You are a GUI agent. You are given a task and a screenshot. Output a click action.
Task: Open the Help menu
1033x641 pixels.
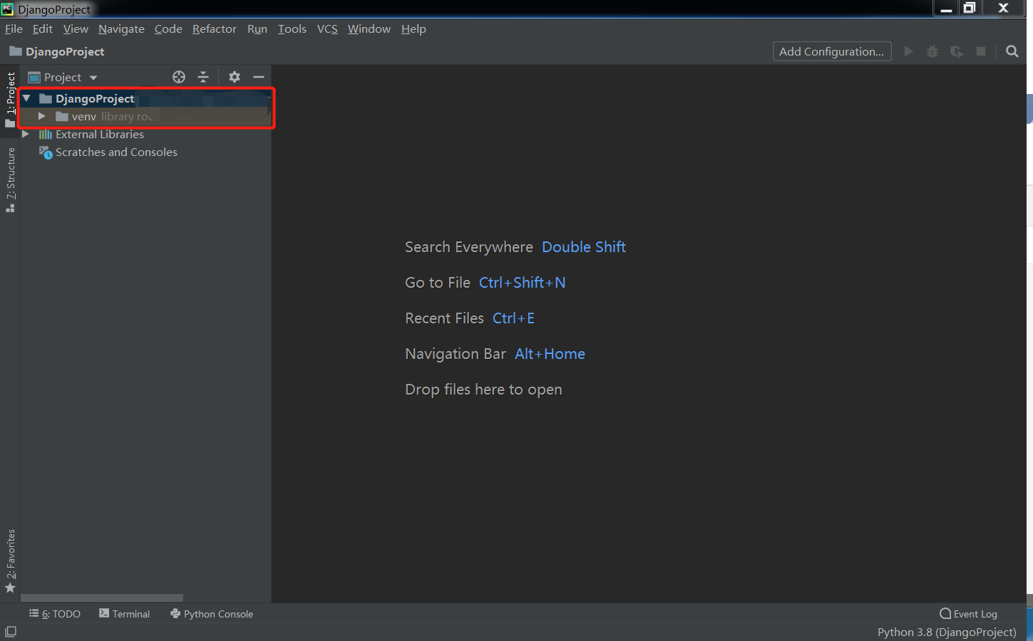coord(413,28)
